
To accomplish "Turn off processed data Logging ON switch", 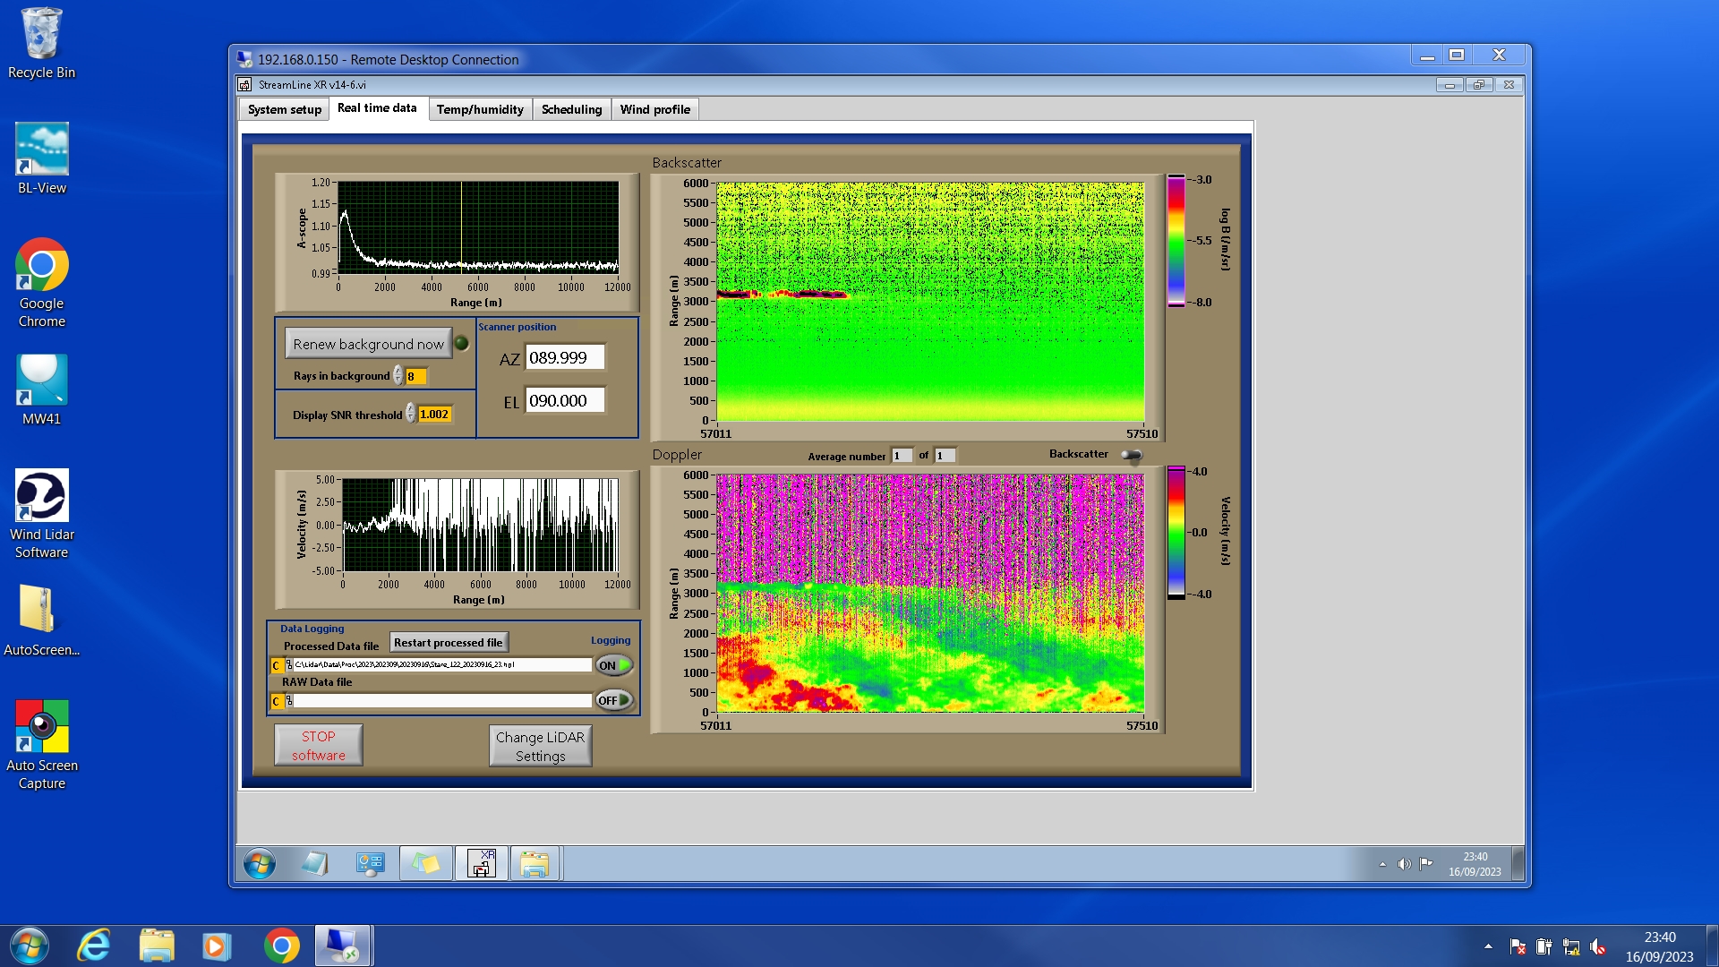I will (614, 665).
